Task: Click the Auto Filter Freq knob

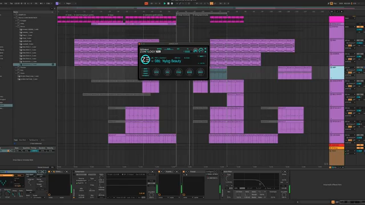Action: pyautogui.click(x=228, y=178)
